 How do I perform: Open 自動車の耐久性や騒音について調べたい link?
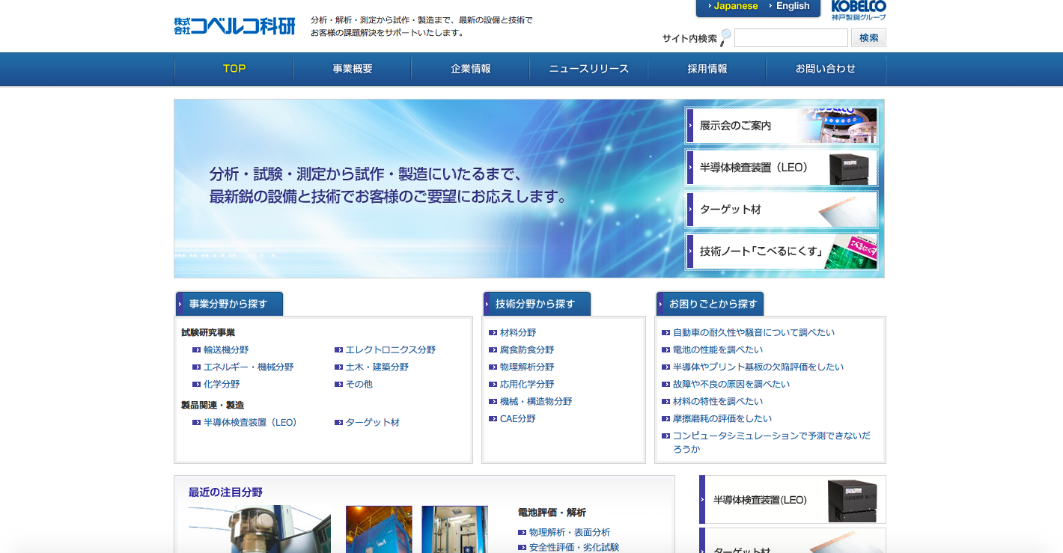pos(754,333)
